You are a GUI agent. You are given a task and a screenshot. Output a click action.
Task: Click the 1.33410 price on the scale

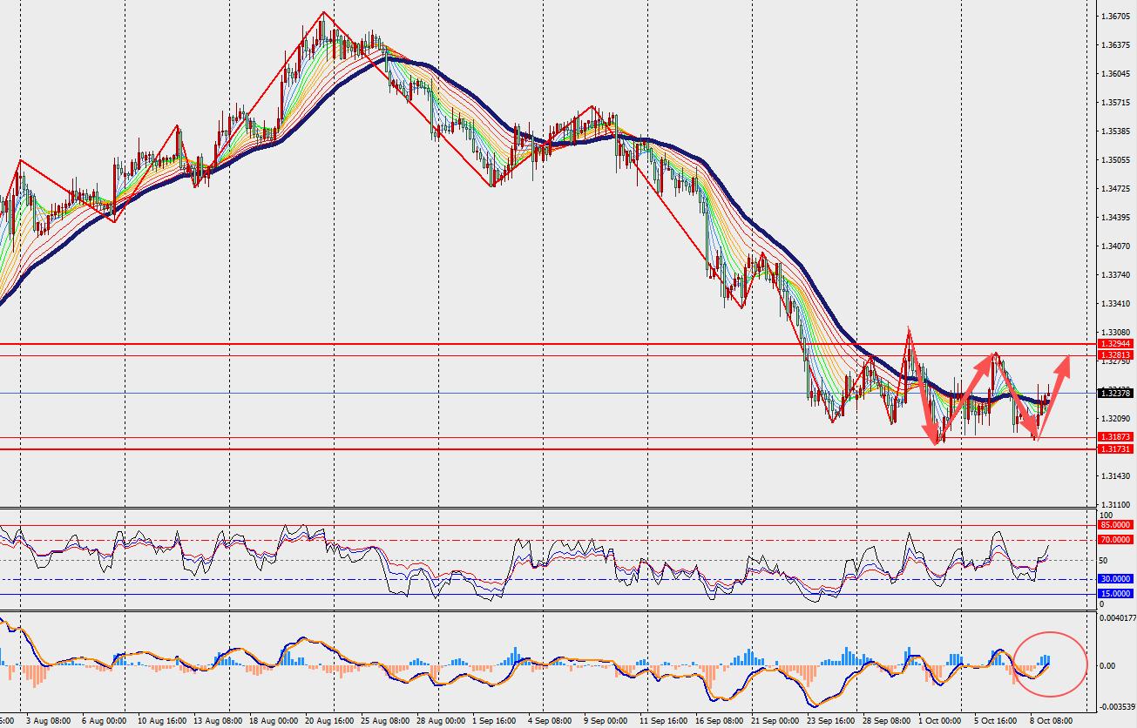point(1116,304)
